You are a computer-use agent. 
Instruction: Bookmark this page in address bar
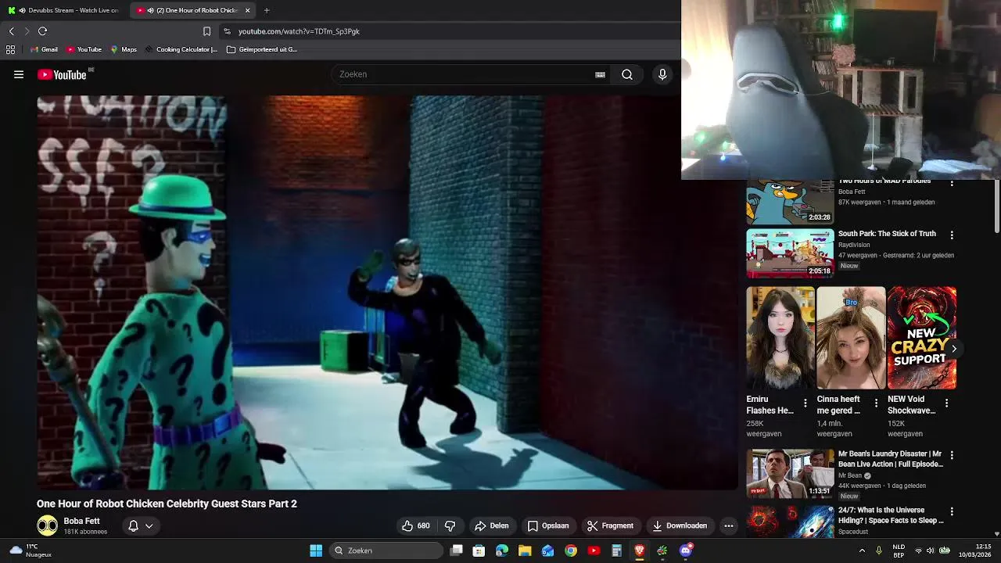(x=206, y=31)
